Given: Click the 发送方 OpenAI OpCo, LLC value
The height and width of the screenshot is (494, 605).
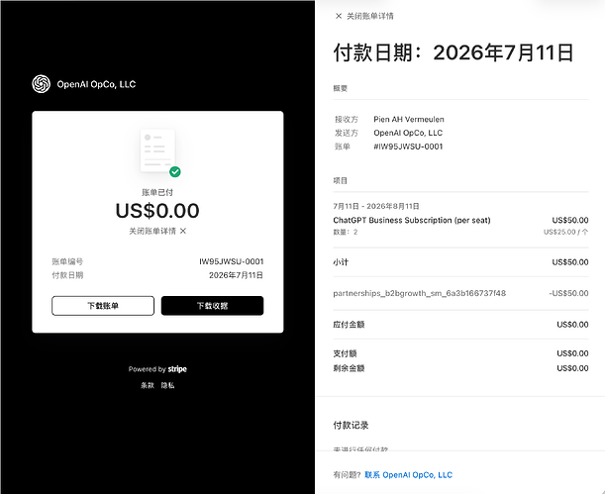Looking at the screenshot, I should click(x=408, y=133).
